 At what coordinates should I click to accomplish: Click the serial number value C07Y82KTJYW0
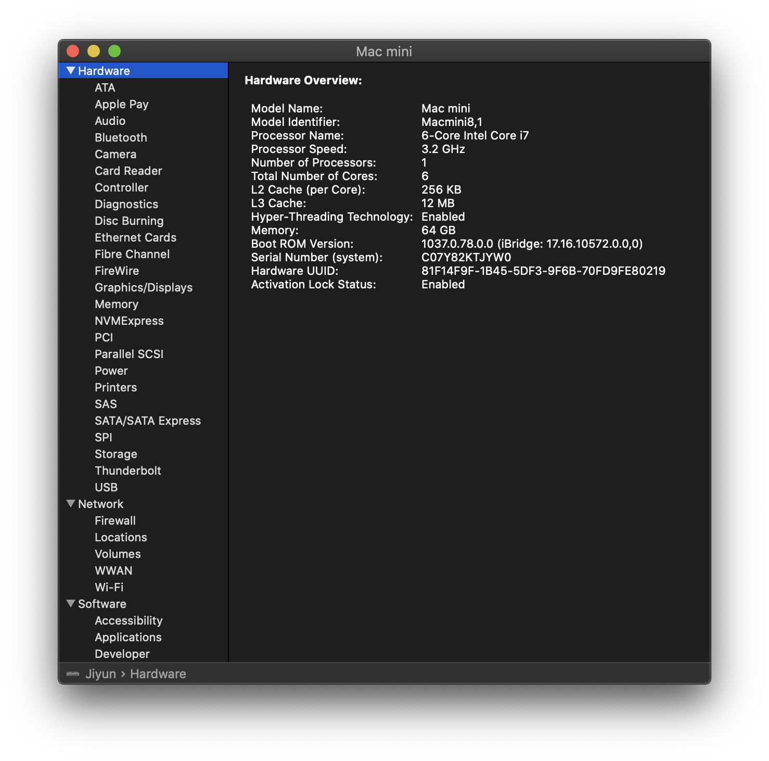coord(466,257)
